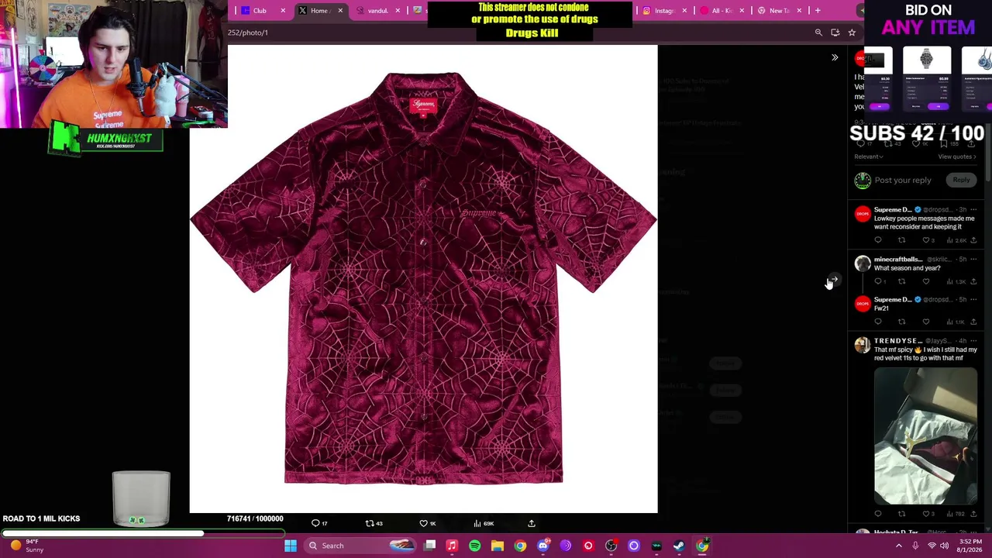Collapse the reply sidebar with double-arrow icon
Image resolution: width=992 pixels, height=558 pixels.
pos(835,57)
